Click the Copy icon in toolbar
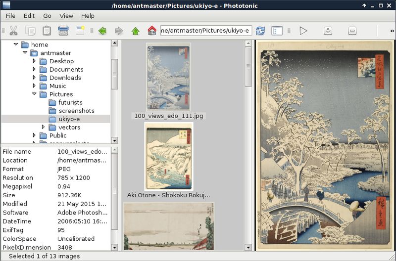 [30, 31]
